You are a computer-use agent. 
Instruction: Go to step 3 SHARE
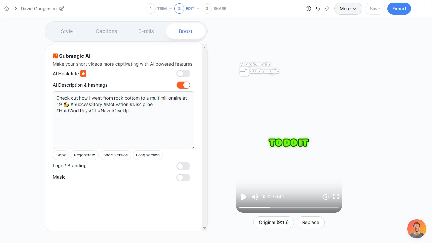coord(214,9)
